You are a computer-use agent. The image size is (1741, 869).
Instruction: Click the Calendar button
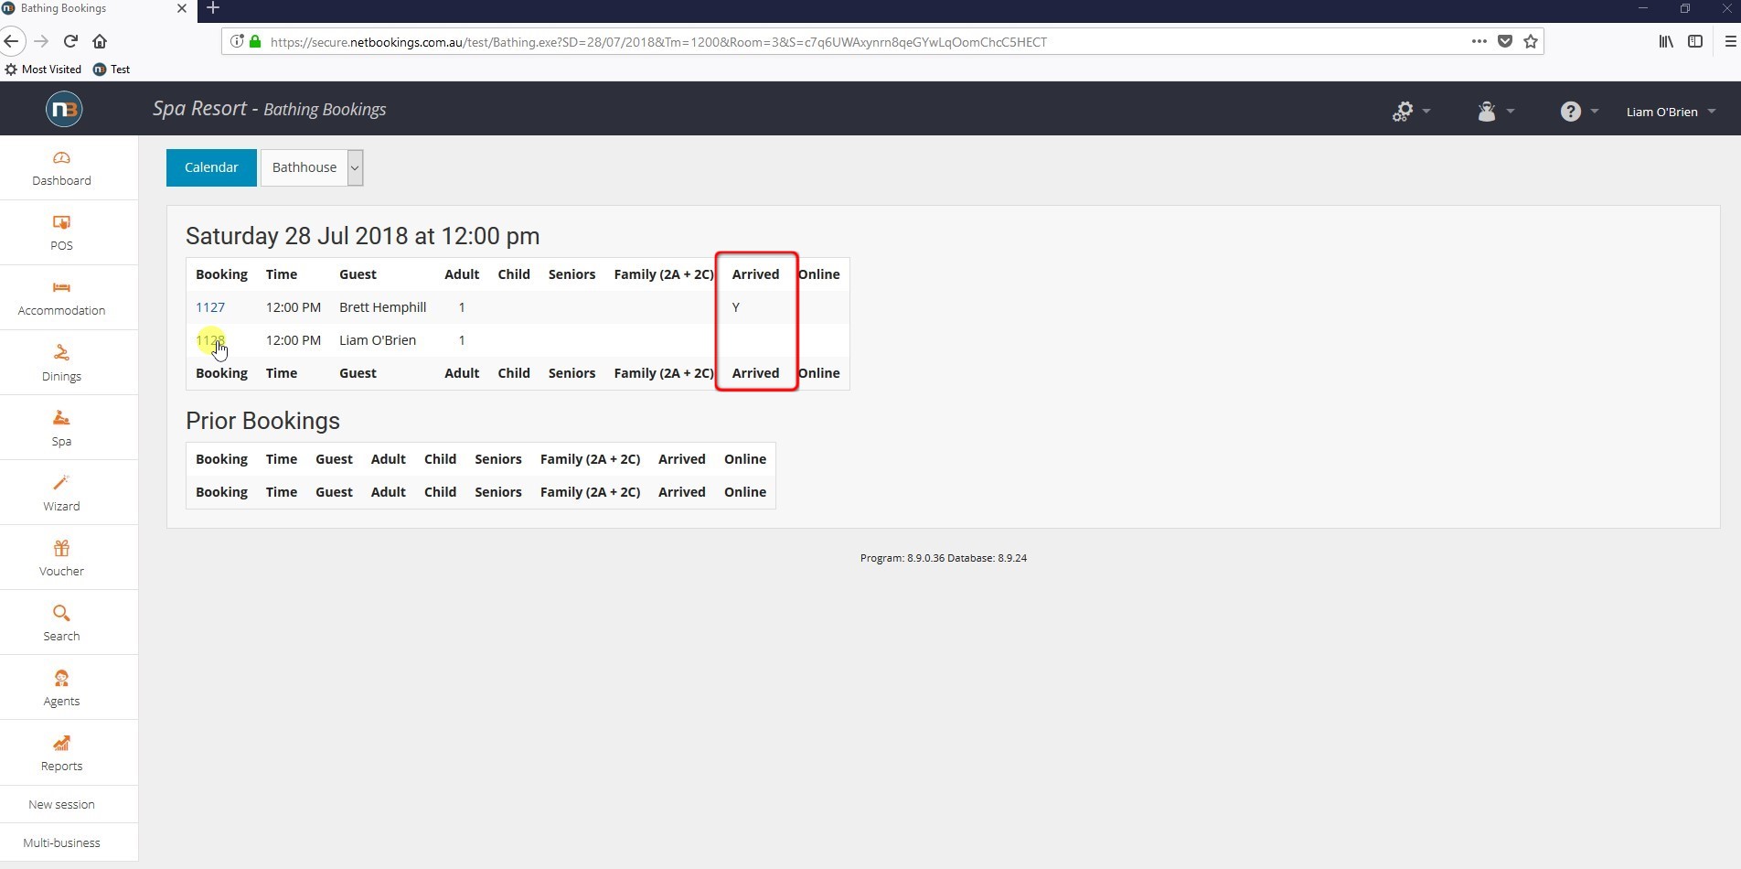(211, 167)
